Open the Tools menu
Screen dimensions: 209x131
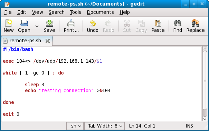(76, 12)
